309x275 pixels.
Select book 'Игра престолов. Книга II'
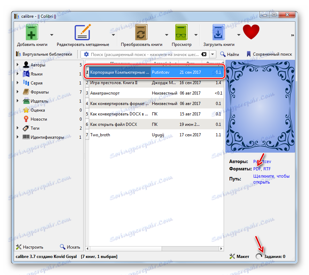point(114,83)
